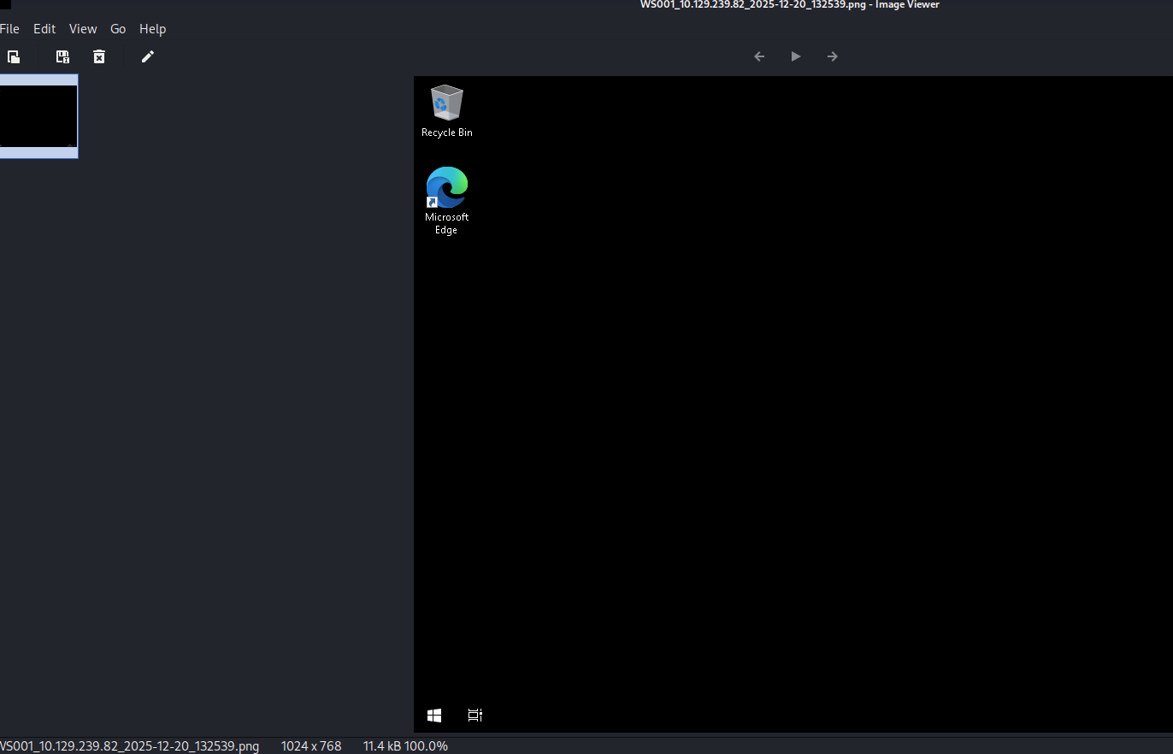Select the image thumbnail in the sidebar

[x=38, y=115]
